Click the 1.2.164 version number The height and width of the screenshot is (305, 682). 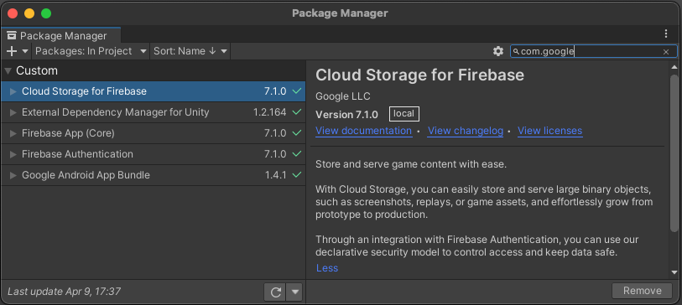tap(269, 112)
